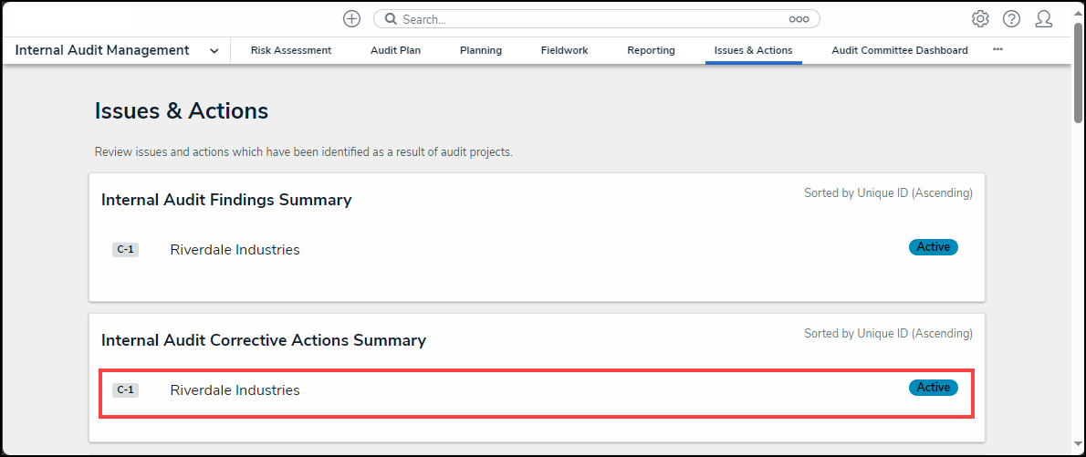Screen dimensions: 1086x457
Task: Open Riverdale Industries under Findings Summary
Action: [x=235, y=250]
